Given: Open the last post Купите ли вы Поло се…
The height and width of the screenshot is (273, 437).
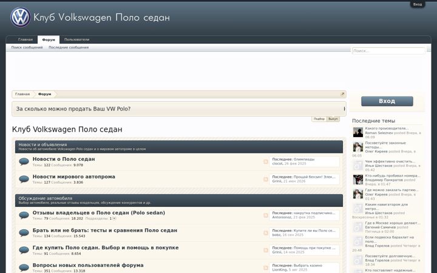Looking at the screenshot, I should coord(314,231).
